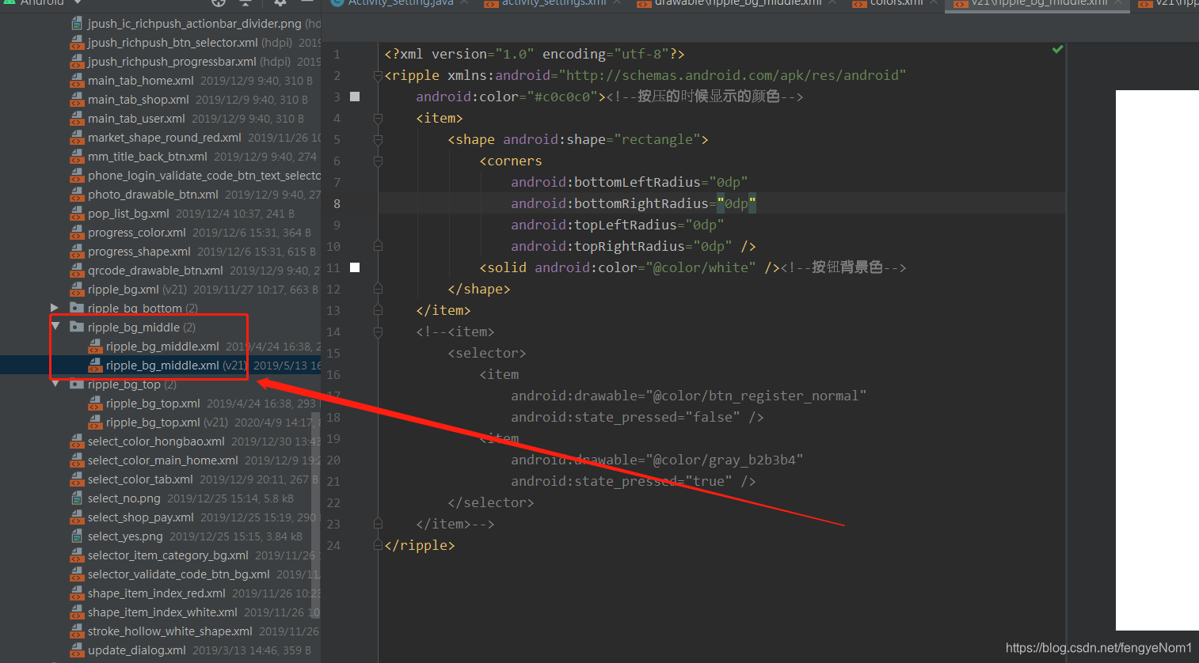Click the file icon beside ripple_bg_middle.xml (v21)
The height and width of the screenshot is (663, 1199).
(95, 366)
